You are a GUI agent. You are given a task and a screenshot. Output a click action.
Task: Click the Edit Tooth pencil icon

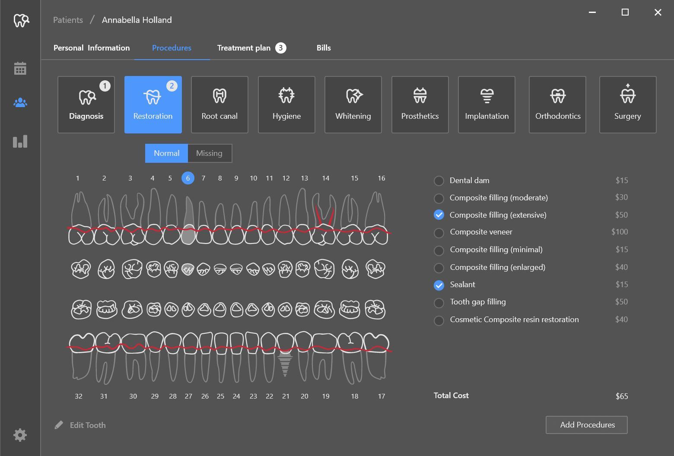click(59, 425)
